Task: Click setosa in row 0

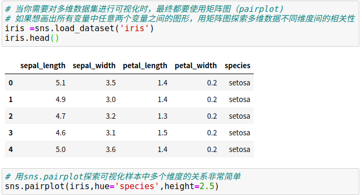Action: click(x=239, y=83)
